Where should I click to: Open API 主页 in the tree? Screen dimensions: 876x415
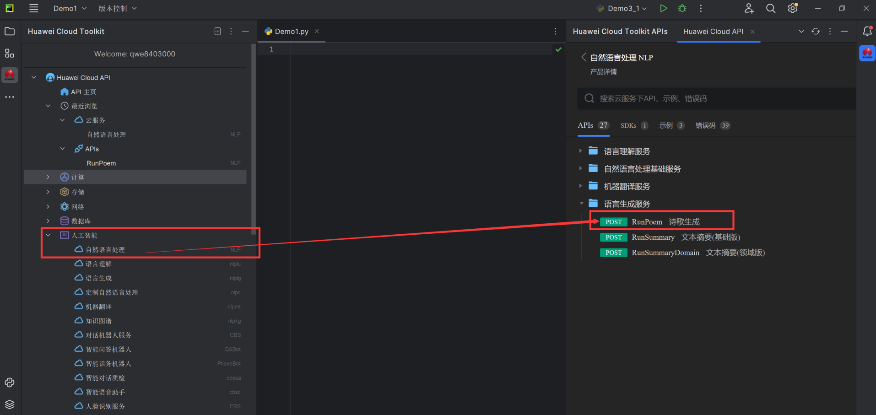[x=78, y=92]
